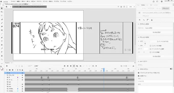
Task: Click その他の設定 under ドキュメント設定
Action: (155, 57)
